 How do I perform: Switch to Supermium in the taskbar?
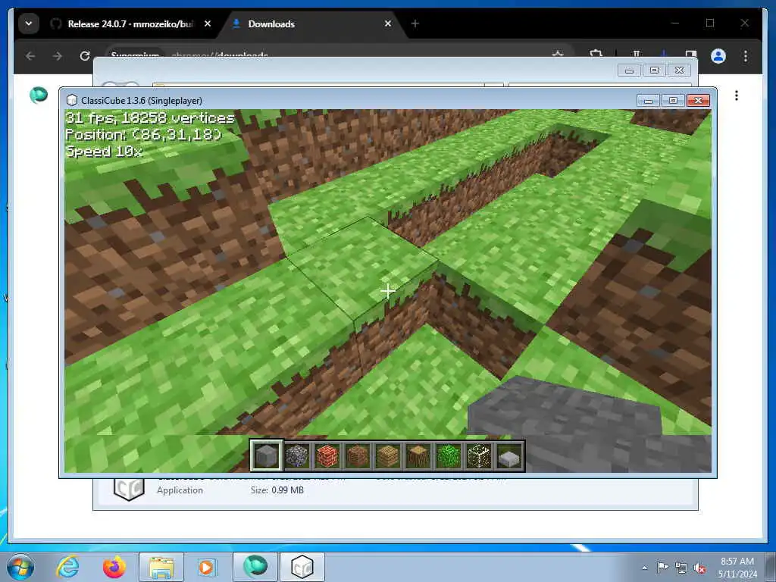[255, 567]
